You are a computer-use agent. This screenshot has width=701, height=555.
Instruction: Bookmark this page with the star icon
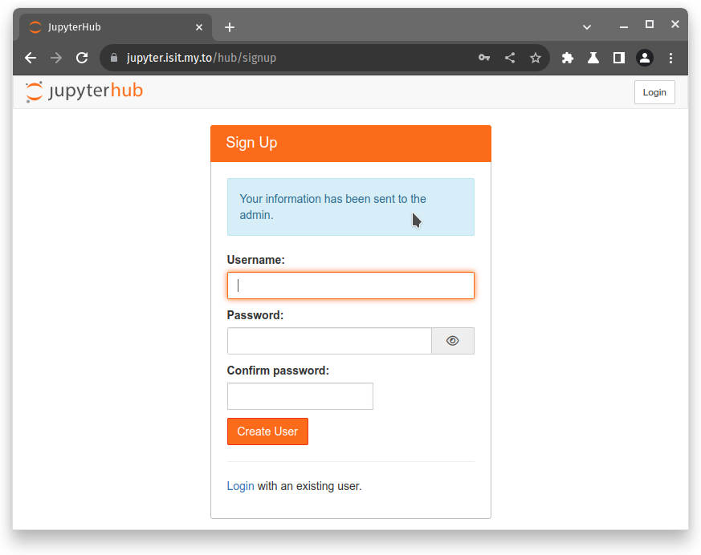(536, 58)
